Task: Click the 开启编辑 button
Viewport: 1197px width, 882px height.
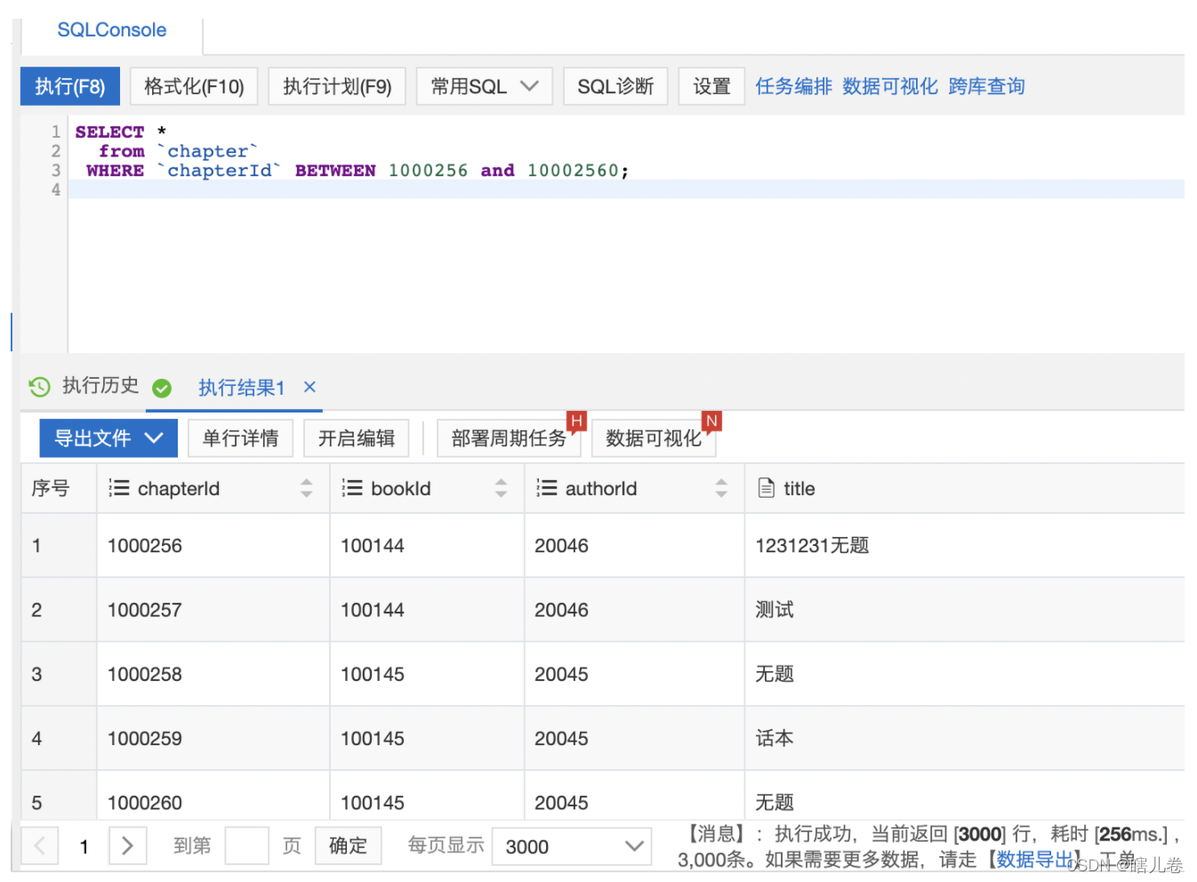Action: coord(357,438)
